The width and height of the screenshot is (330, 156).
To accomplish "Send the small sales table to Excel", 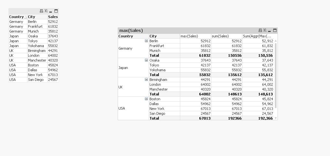I will pyautogui.click(x=46, y=11).
